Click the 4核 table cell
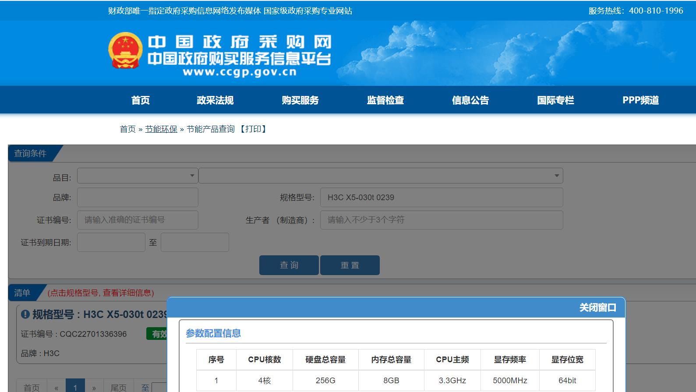 coord(265,381)
